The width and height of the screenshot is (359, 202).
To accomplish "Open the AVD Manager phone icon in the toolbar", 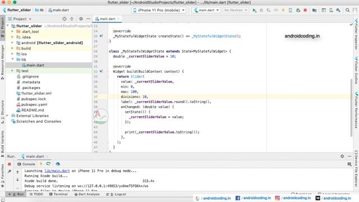I will 331,10.
